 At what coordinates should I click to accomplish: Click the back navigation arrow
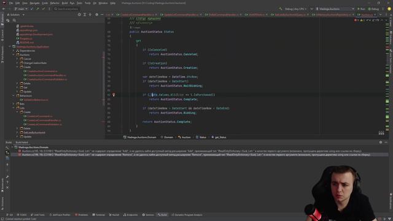4,9
